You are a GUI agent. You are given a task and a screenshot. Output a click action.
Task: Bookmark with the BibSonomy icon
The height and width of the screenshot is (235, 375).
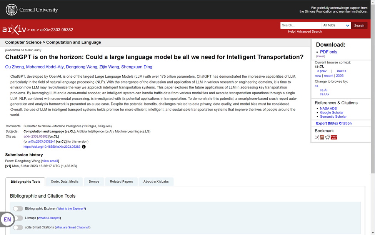[x=317, y=137]
